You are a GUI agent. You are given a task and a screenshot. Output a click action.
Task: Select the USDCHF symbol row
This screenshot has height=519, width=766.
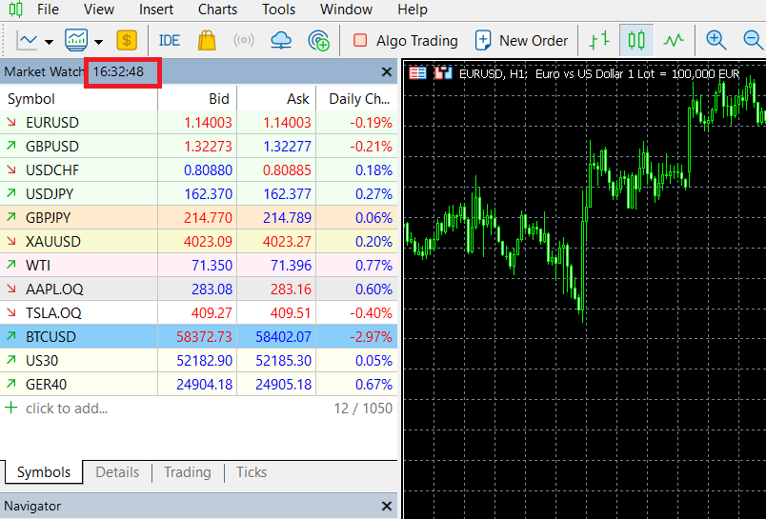[198, 170]
